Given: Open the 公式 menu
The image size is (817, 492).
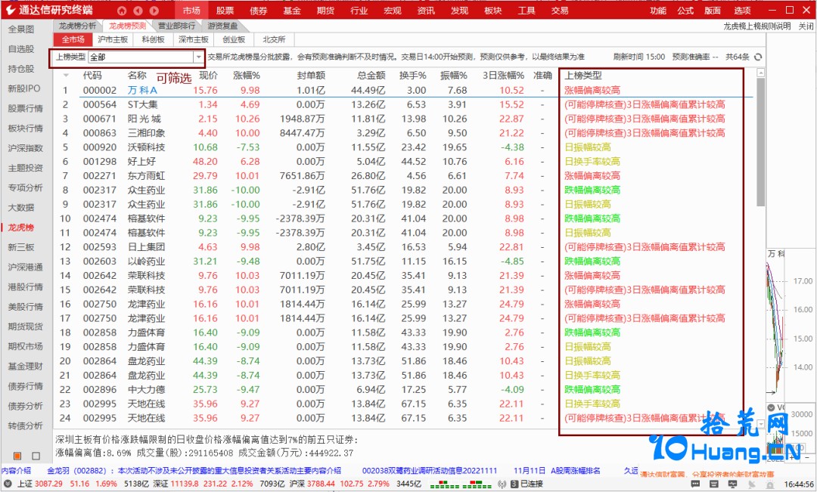Looking at the screenshot, I should [685, 11].
